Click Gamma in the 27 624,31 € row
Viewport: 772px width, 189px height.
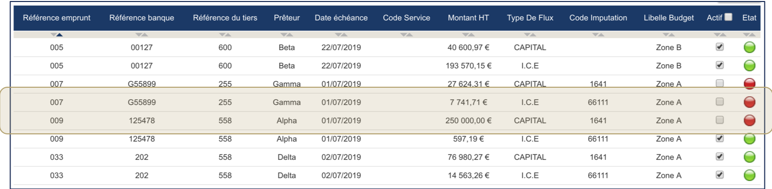(287, 84)
